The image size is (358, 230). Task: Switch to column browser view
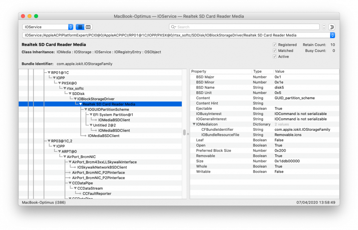pos(88,27)
